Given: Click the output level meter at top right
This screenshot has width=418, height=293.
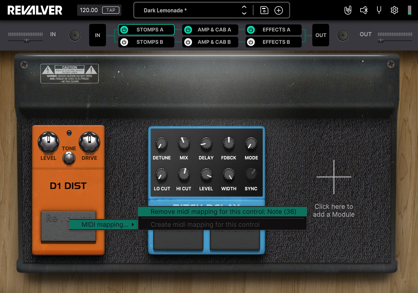Looking at the screenshot, I should click(x=410, y=10).
